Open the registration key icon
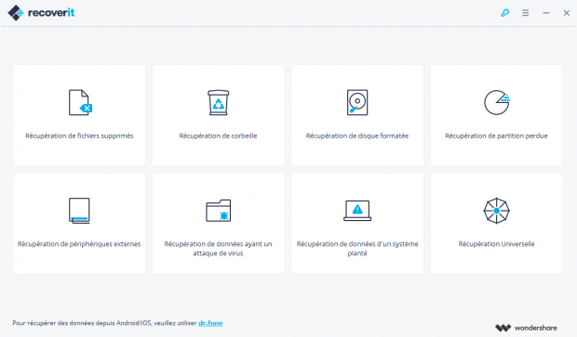The height and width of the screenshot is (337, 577). point(504,13)
